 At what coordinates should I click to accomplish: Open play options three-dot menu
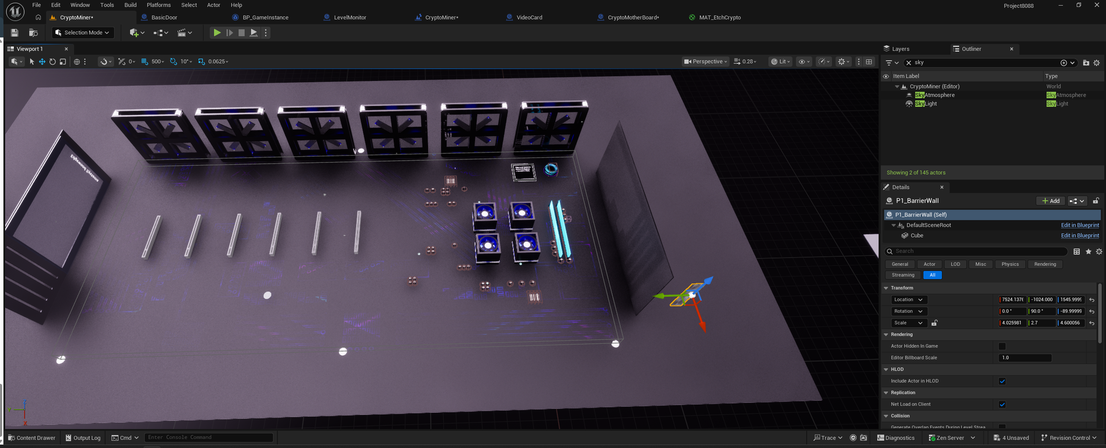[x=266, y=33]
